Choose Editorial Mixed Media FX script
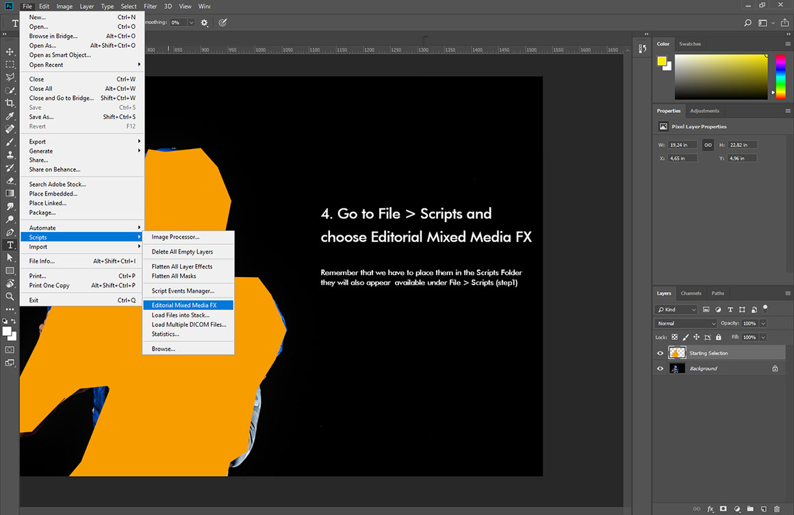794x515 pixels. [x=184, y=305]
